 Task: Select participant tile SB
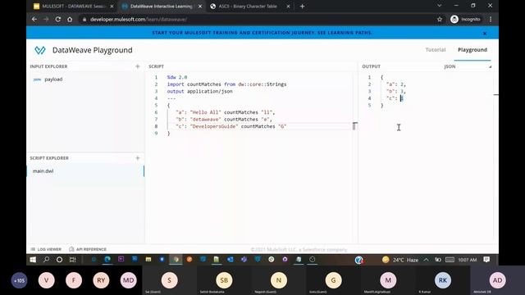pos(224,280)
